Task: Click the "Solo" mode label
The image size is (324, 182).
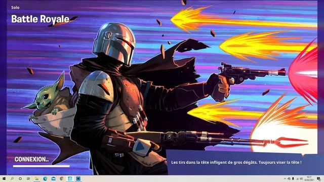Action: (x=15, y=8)
